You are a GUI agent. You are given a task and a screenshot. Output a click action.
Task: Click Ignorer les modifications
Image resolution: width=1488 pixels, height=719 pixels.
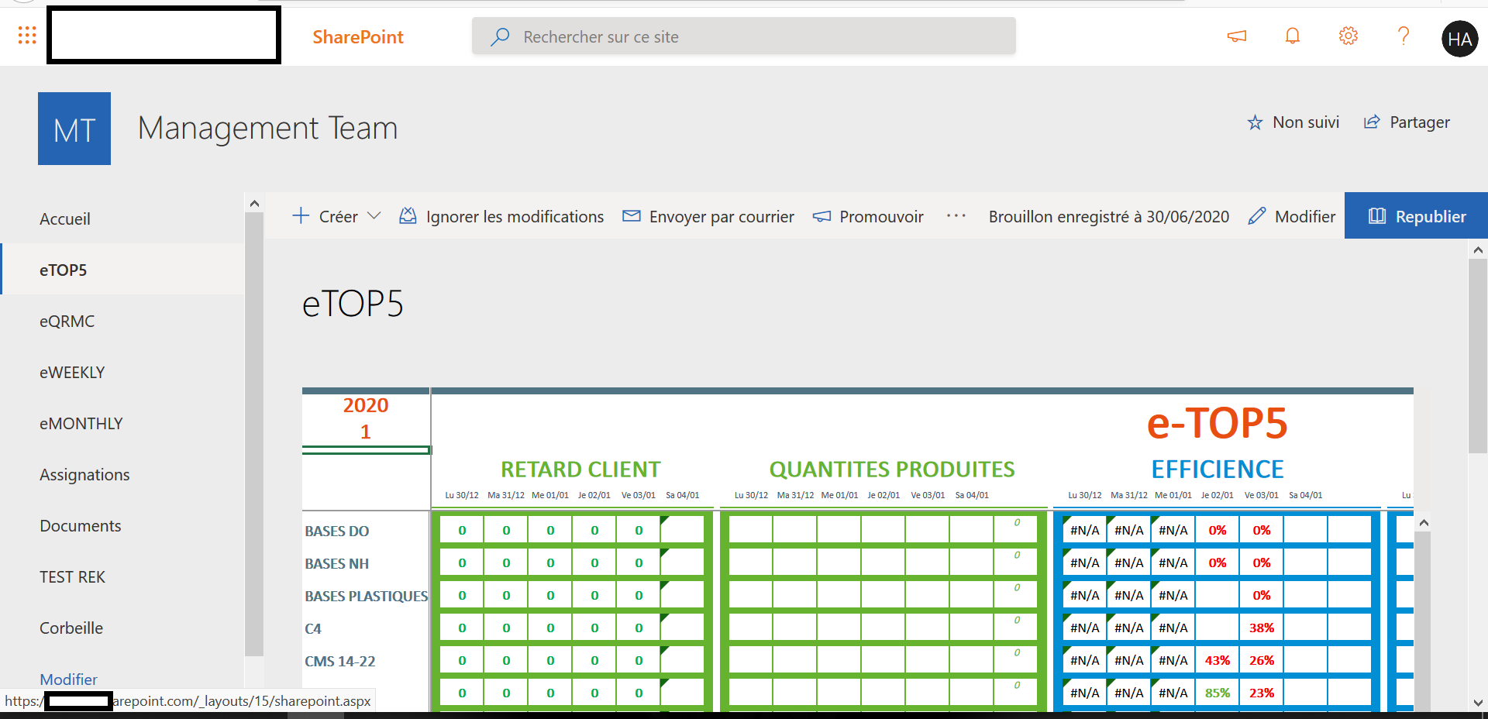point(501,216)
